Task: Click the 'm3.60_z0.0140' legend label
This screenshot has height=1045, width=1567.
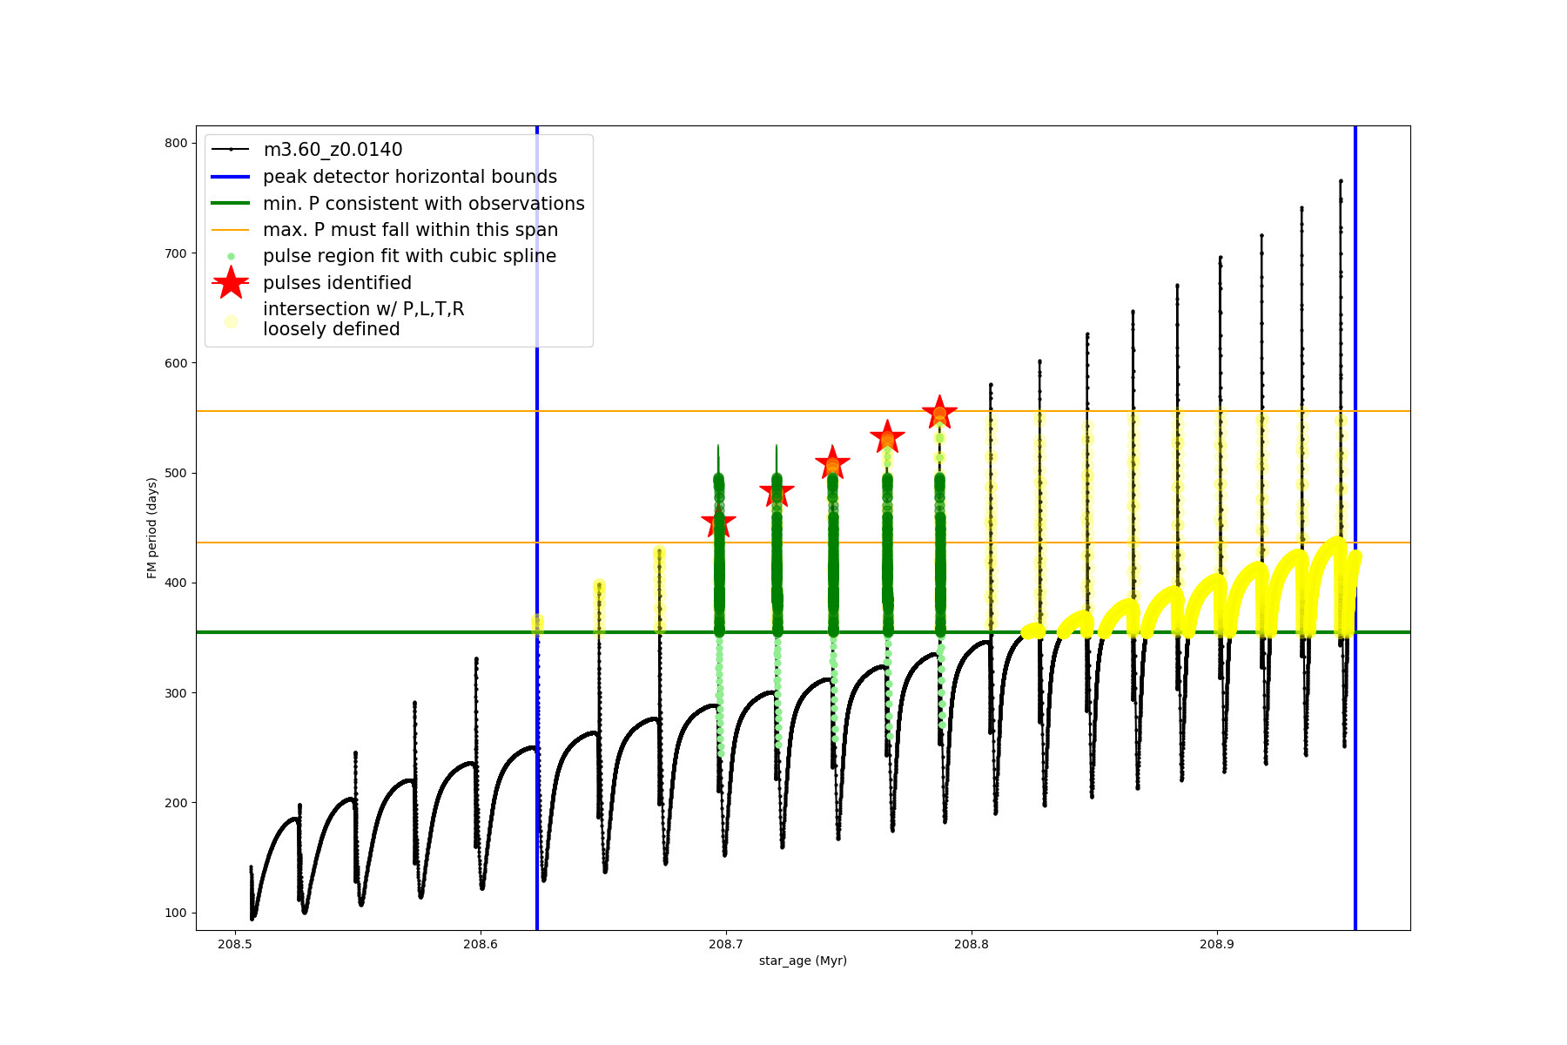Action: point(333,150)
